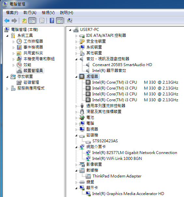Toggle Show/Hide Console Tree toolbar button
Viewport: 184px width, 197px height.
click(x=32, y=21)
